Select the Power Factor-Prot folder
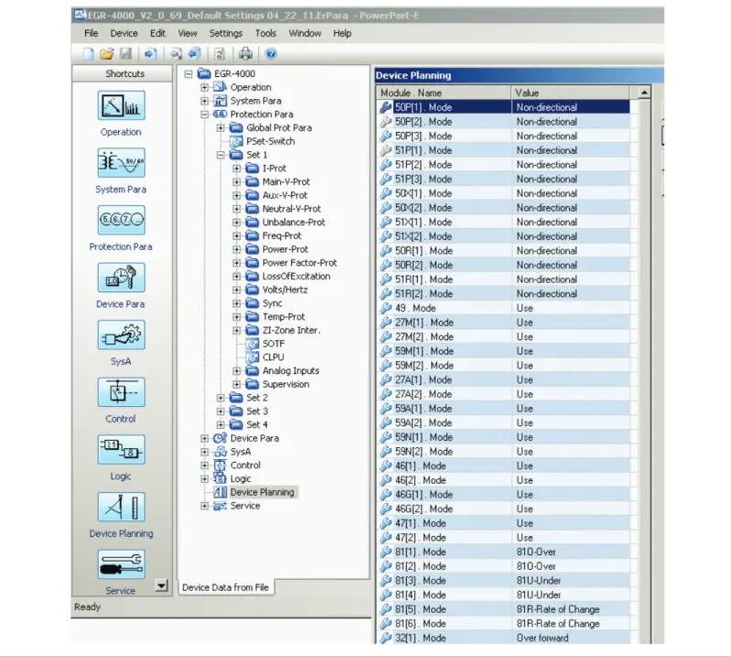This screenshot has width=731, height=657. 300,263
